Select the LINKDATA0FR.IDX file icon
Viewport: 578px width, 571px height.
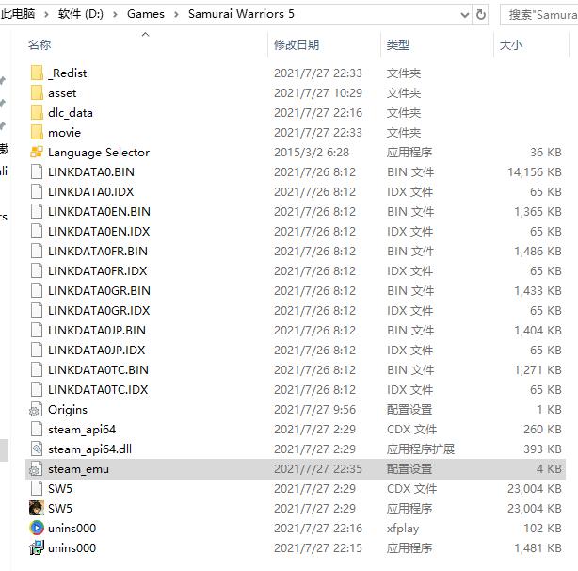click(37, 270)
